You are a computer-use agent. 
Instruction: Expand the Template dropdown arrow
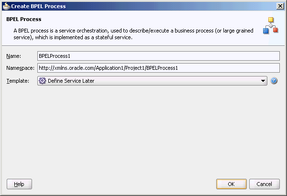tap(263, 81)
